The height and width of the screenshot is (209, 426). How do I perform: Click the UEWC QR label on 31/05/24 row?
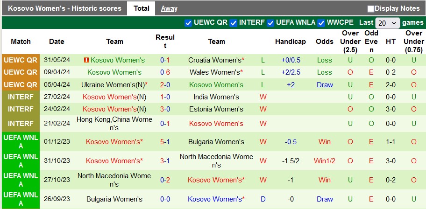[20, 60]
